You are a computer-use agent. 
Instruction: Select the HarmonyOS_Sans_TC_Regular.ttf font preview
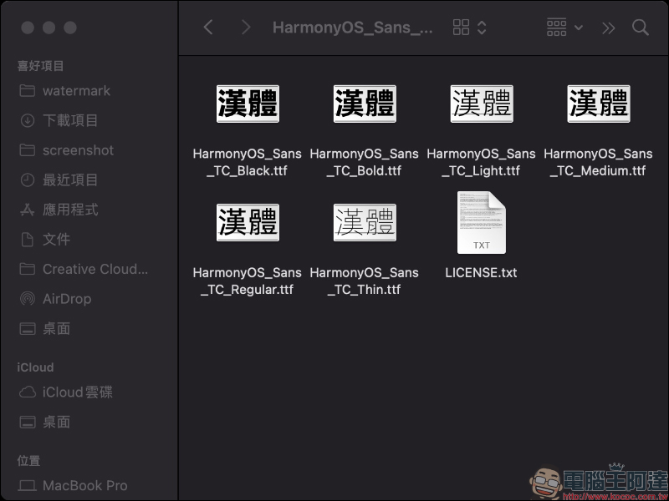click(248, 222)
